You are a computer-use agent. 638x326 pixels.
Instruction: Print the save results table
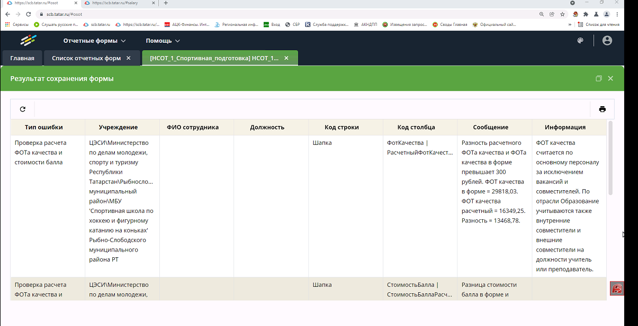coord(602,109)
